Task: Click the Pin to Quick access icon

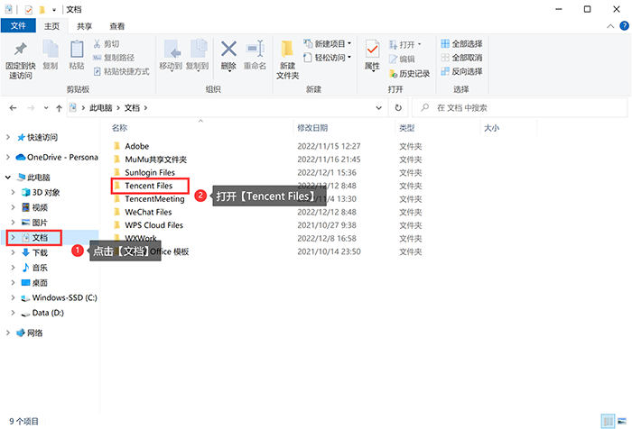Action: (x=20, y=50)
